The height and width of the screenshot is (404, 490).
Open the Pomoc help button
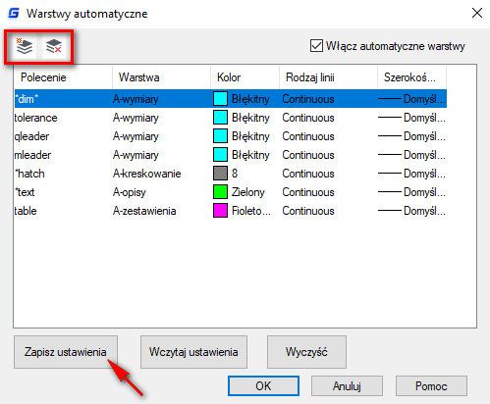click(x=431, y=386)
